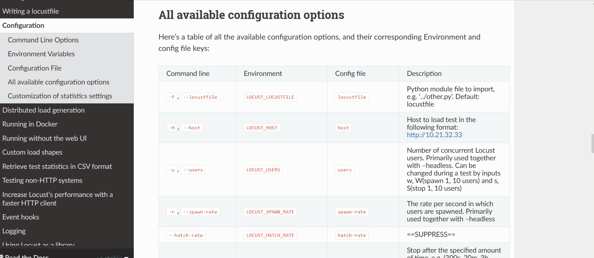Open Running in Docker page
Viewport: 594px width, 258px height.
pyautogui.click(x=30, y=124)
